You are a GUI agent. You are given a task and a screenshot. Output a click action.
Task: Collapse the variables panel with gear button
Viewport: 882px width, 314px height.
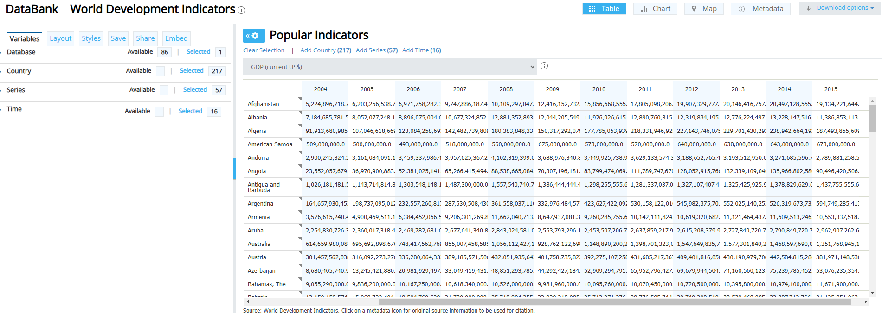254,36
